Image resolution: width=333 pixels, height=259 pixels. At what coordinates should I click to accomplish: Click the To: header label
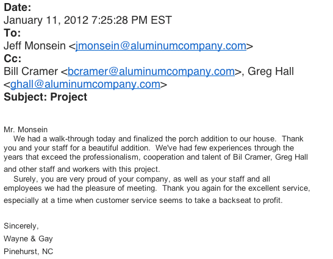click(x=12, y=33)
